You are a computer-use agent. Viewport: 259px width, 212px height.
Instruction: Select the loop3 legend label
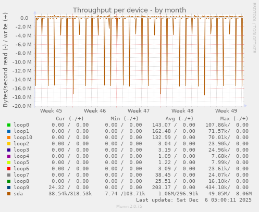(21, 150)
